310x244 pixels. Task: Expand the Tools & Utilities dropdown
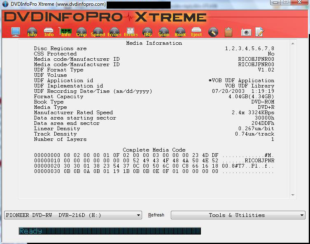coord(238,215)
